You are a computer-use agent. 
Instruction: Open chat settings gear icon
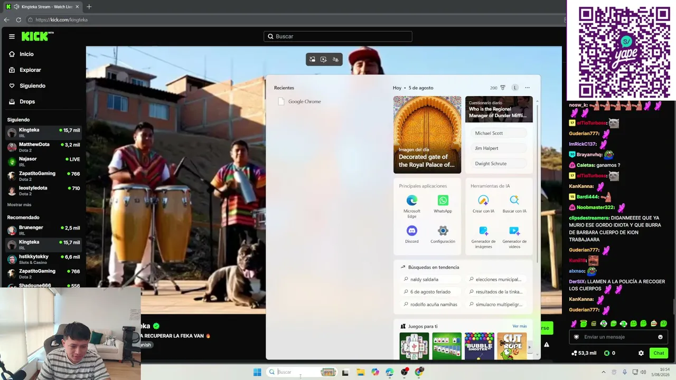click(641, 353)
